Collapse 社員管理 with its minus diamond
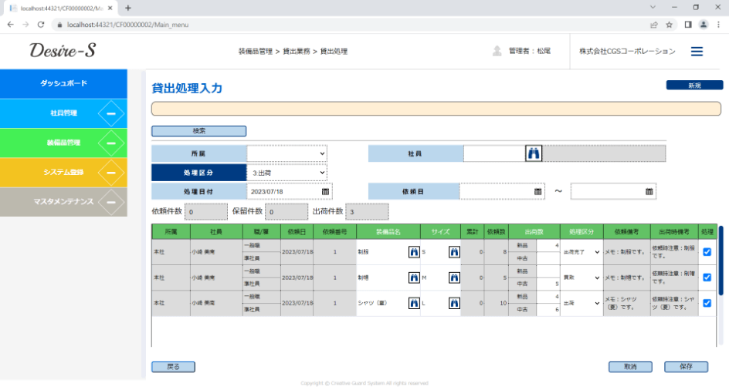This screenshot has width=729, height=390. 111,113
